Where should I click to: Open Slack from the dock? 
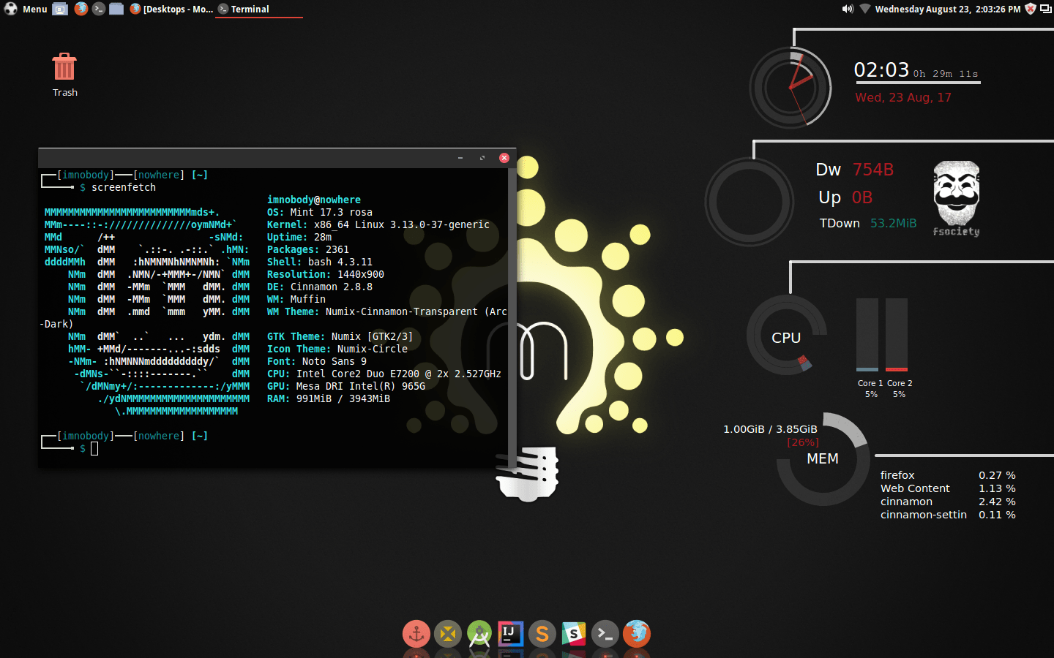coord(574,634)
